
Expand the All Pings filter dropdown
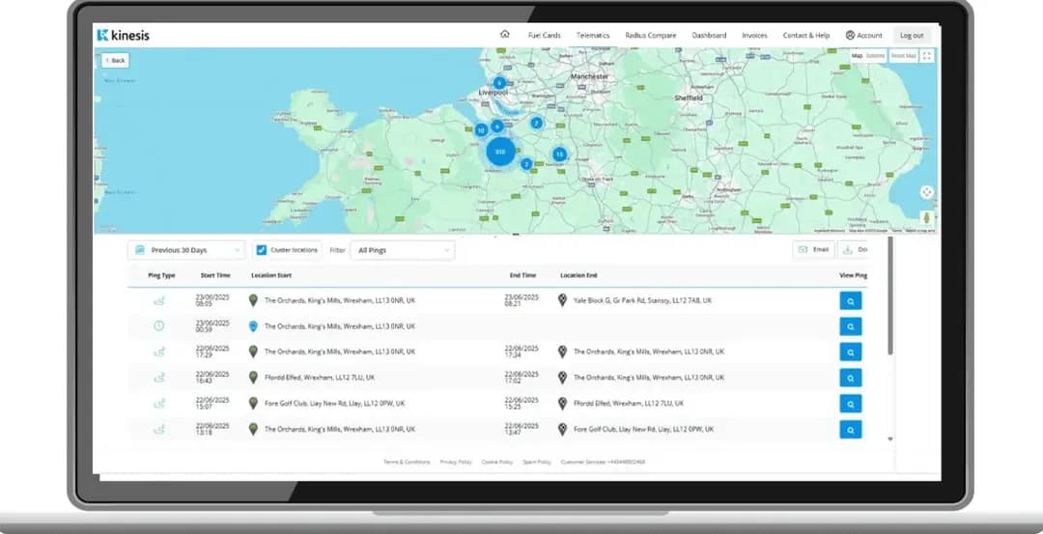[402, 250]
